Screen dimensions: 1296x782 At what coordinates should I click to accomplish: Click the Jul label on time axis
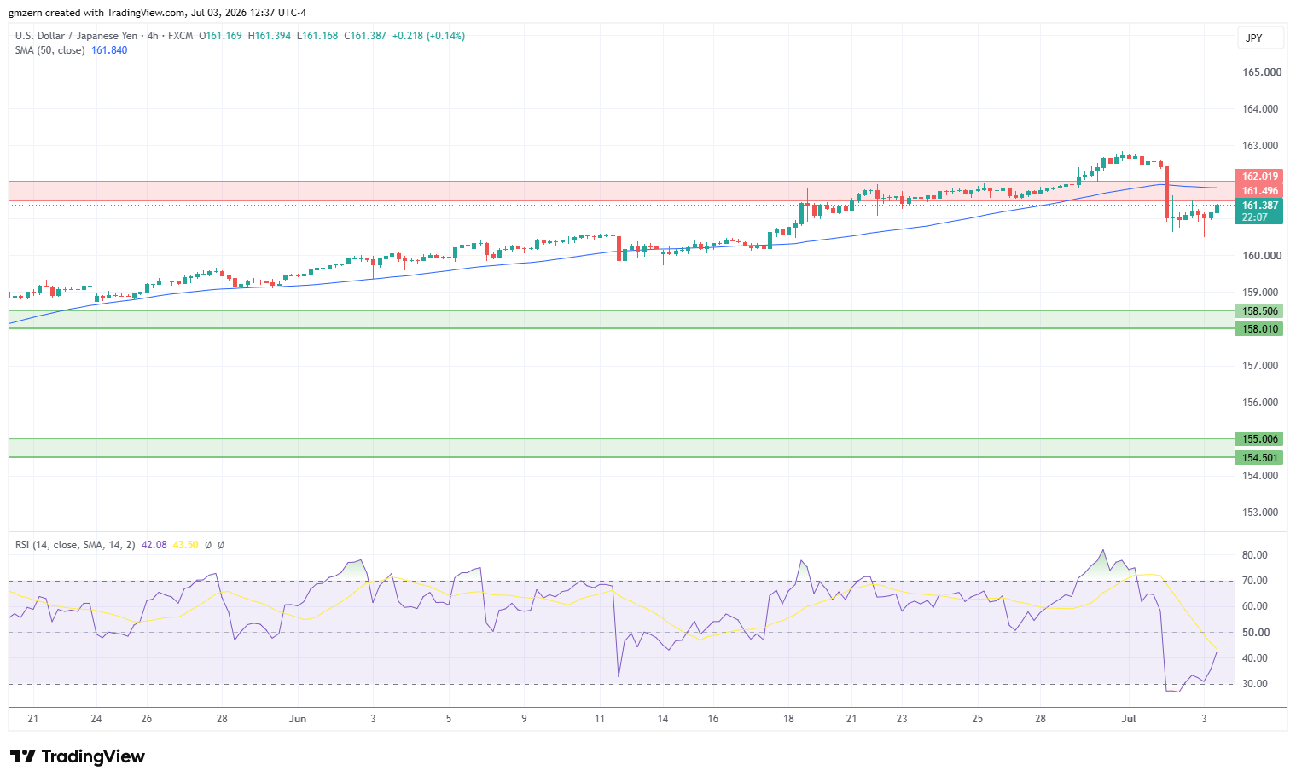click(1129, 719)
